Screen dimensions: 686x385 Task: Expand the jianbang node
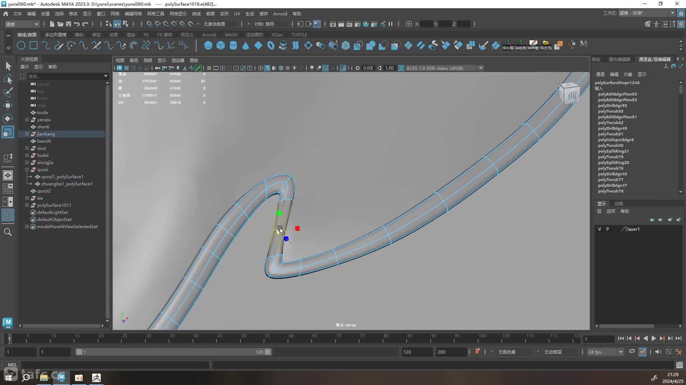[x=27, y=134]
